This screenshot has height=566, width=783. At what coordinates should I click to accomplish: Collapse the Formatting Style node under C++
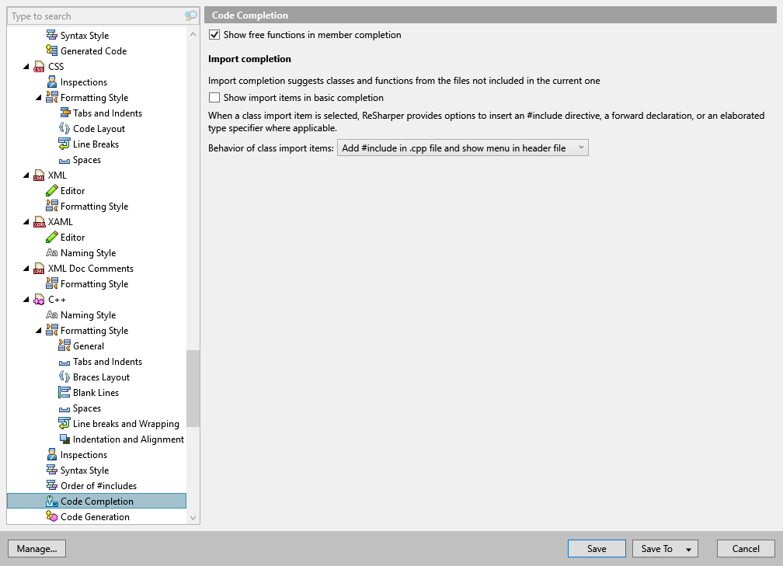point(39,330)
